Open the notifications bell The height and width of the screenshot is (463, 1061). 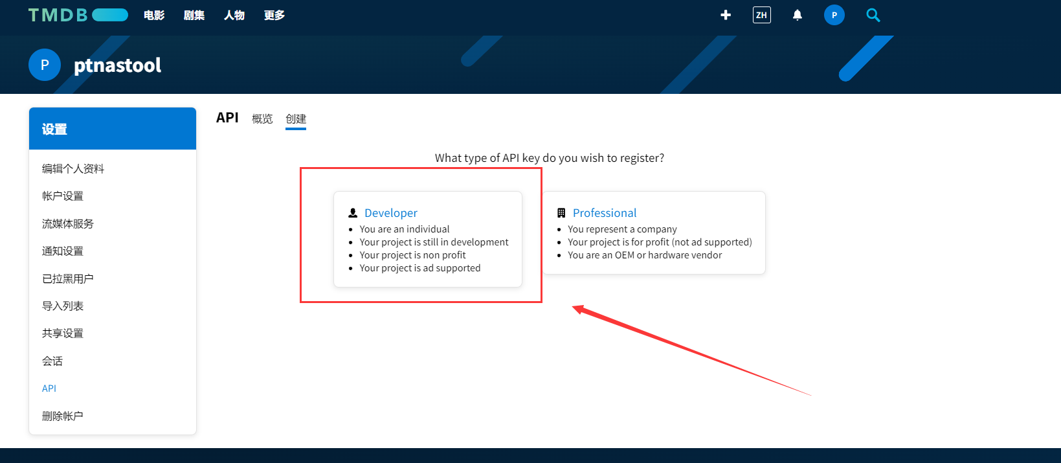click(x=797, y=15)
